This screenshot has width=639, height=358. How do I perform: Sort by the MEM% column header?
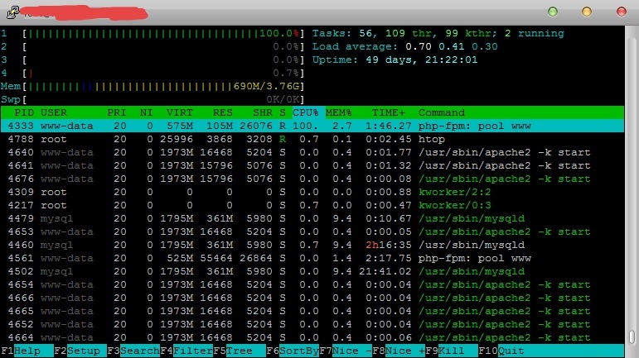(338, 112)
